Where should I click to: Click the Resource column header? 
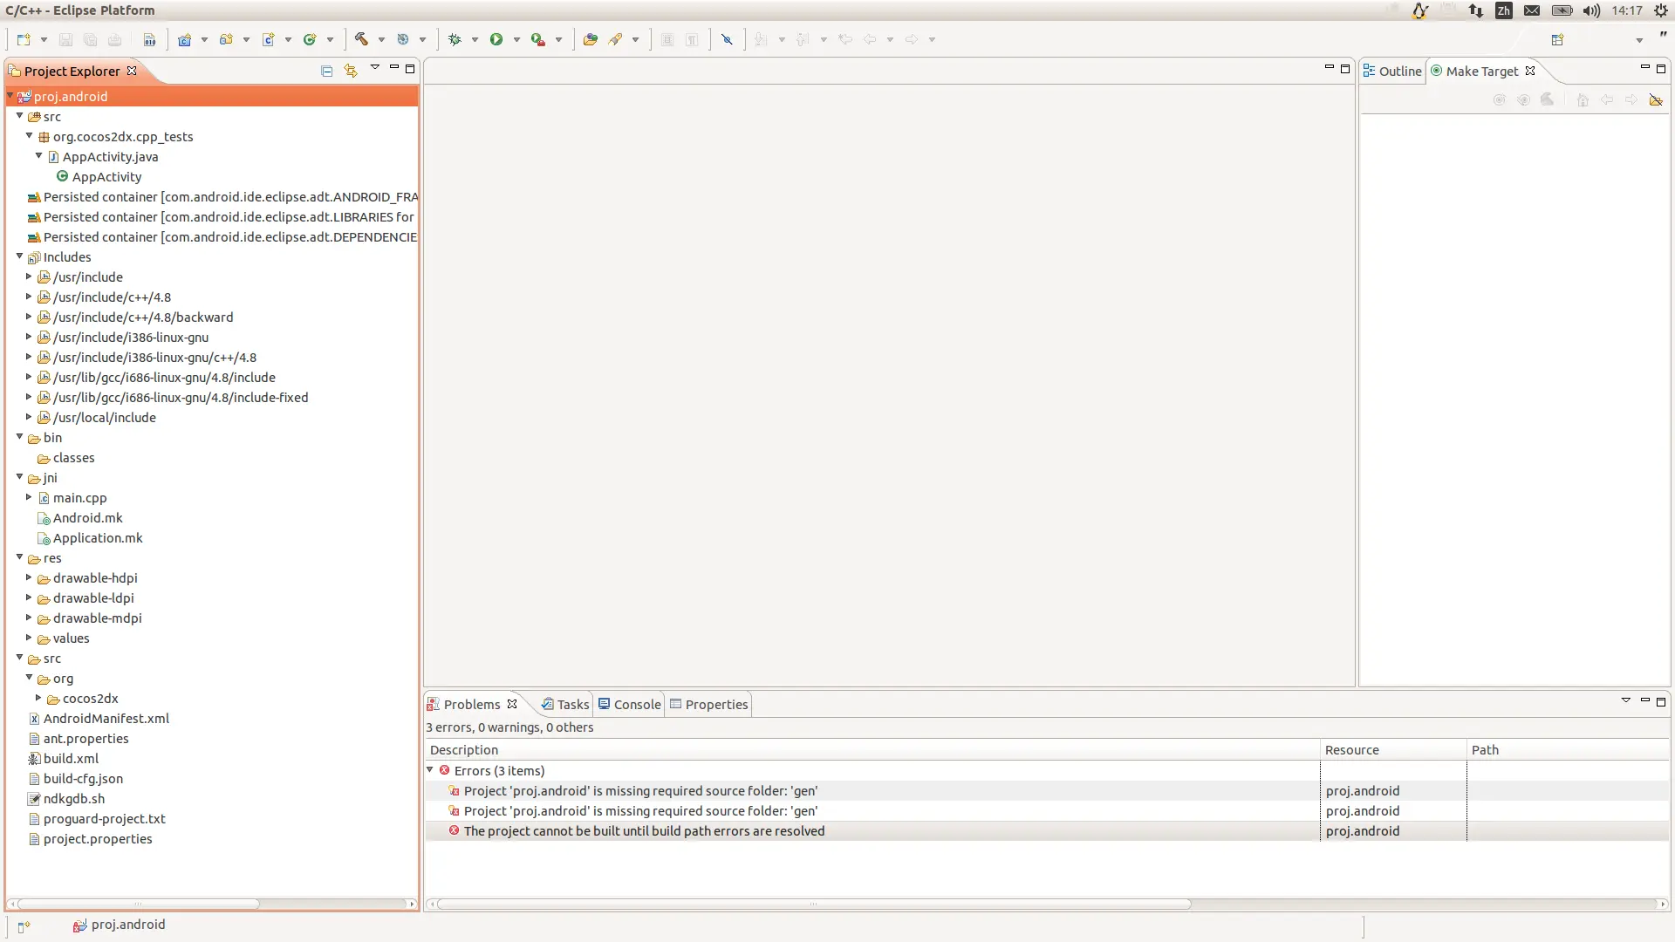click(1393, 750)
